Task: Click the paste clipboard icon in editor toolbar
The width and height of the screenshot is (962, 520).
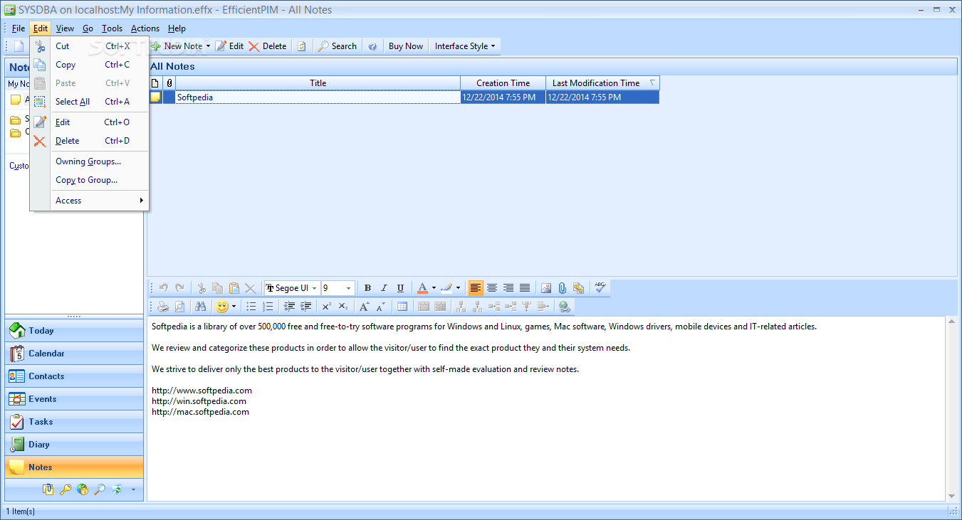Action: click(234, 288)
